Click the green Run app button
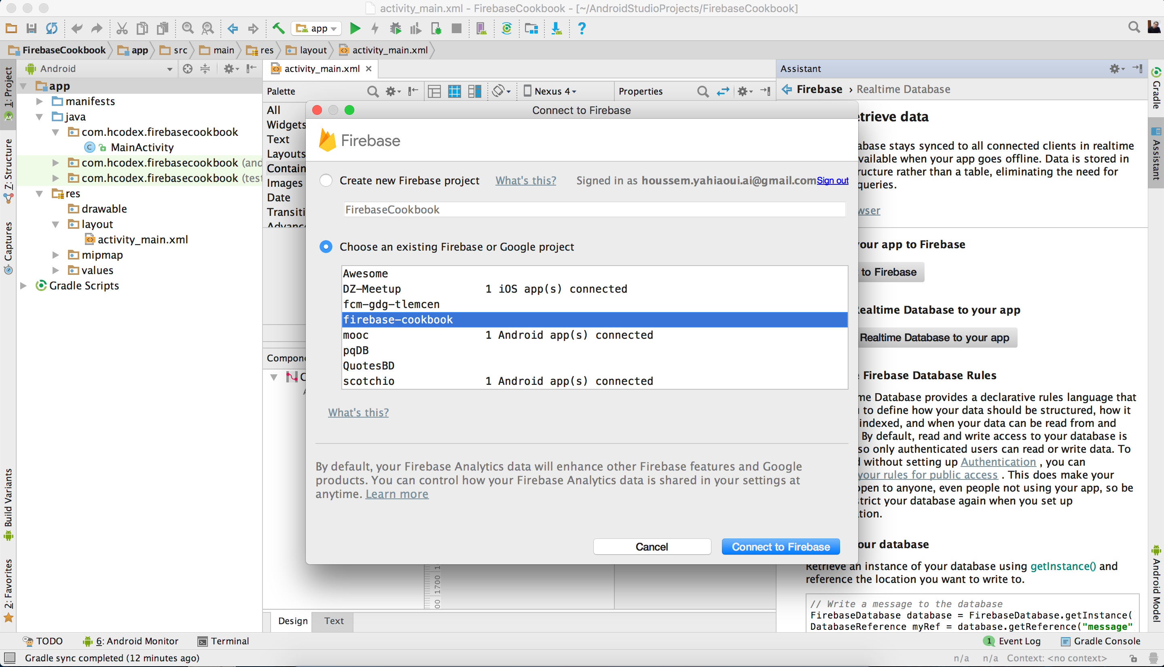This screenshot has height=667, width=1164. click(x=355, y=28)
